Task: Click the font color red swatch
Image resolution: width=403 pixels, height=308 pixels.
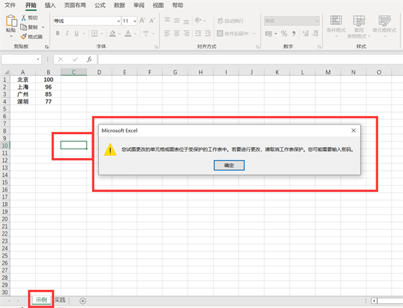Action: pos(128,34)
